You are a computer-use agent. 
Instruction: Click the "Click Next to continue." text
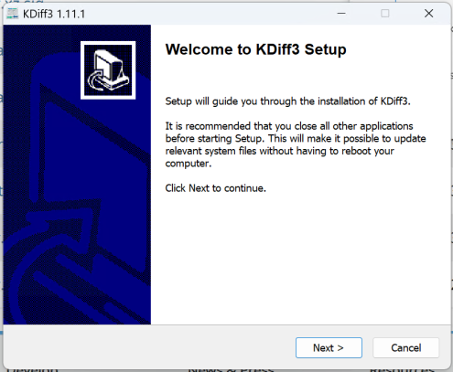215,188
